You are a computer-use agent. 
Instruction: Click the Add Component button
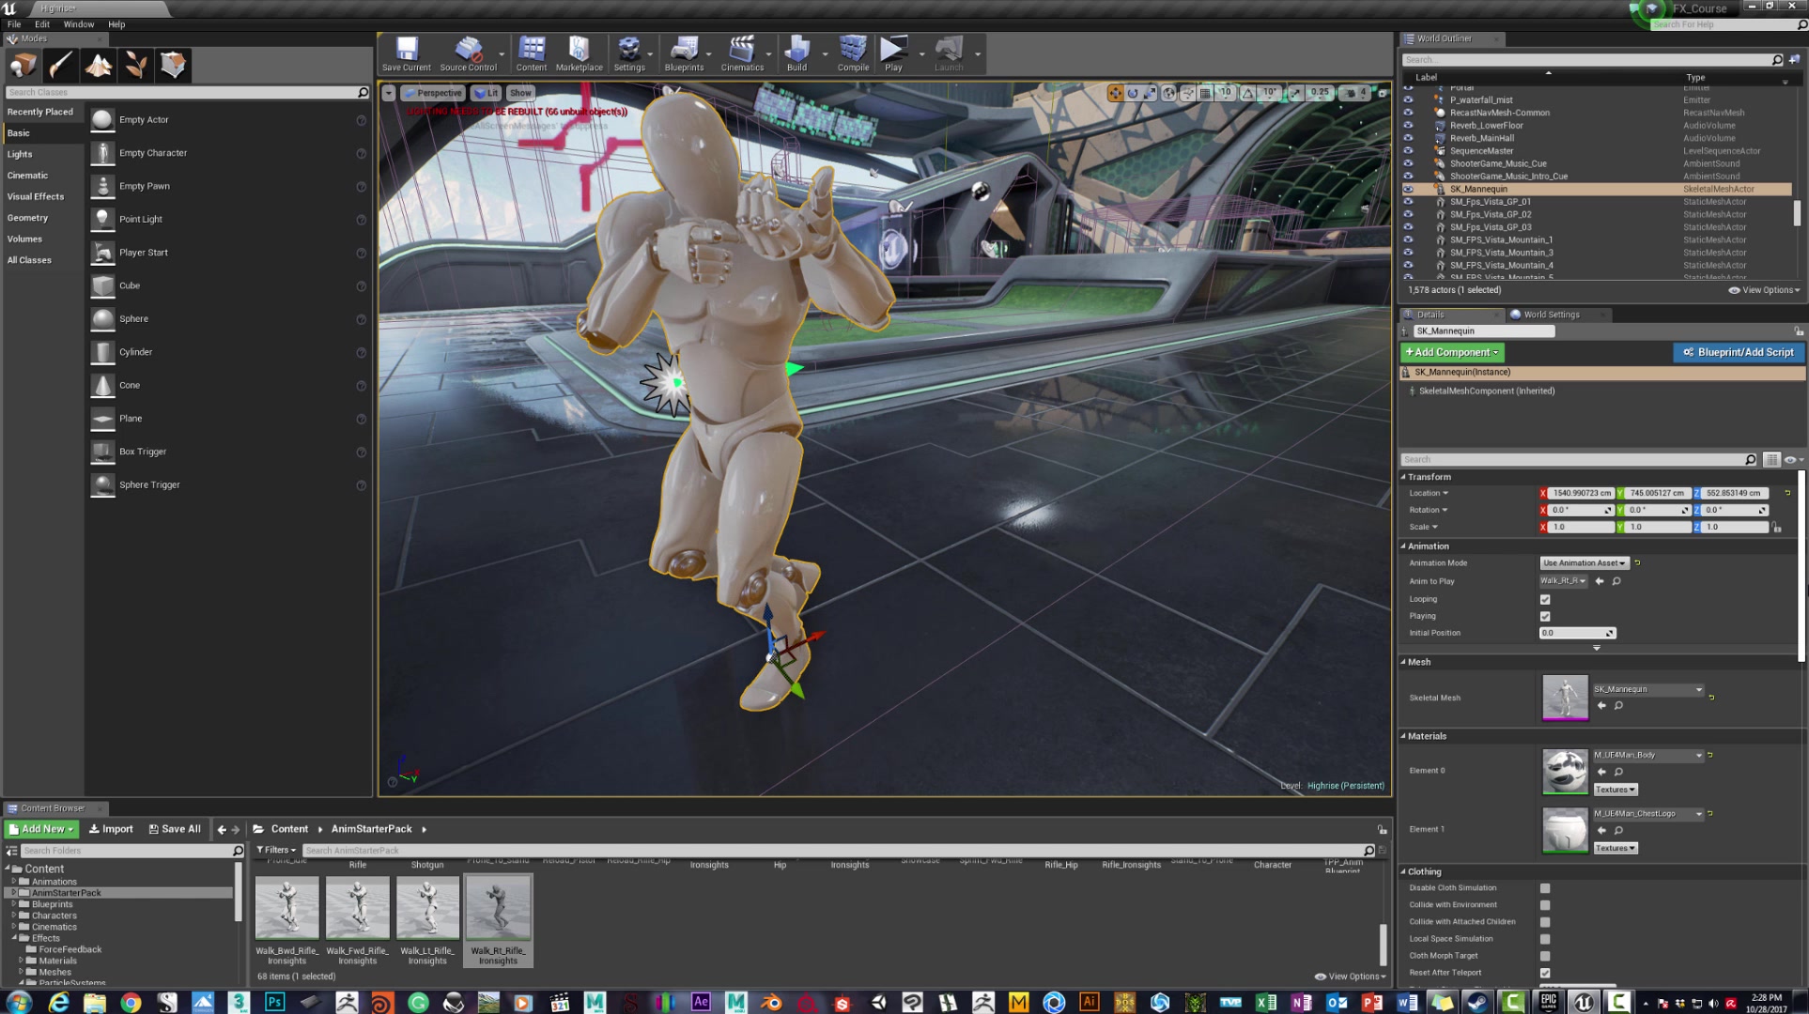[x=1451, y=352]
